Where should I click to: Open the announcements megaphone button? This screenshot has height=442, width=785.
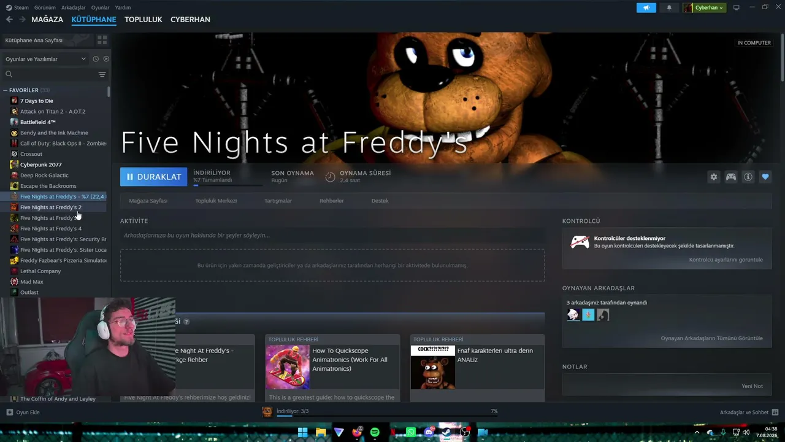[x=646, y=7]
